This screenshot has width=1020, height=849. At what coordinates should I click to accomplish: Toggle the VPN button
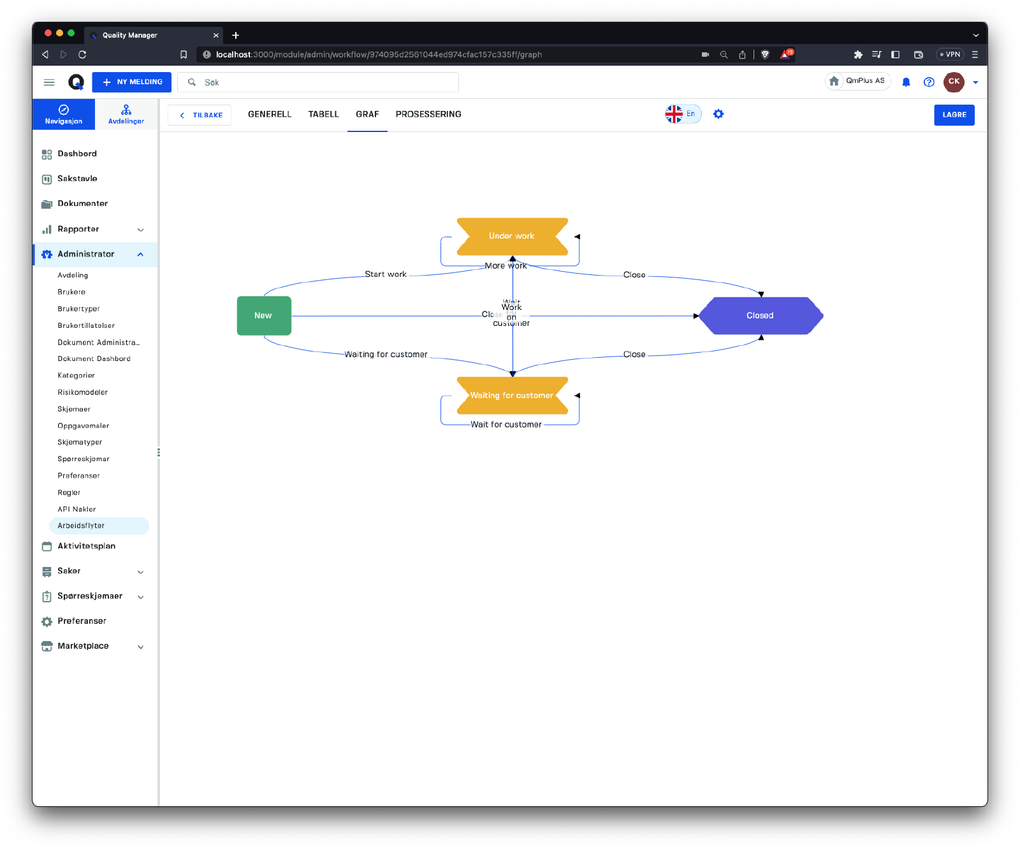(x=950, y=55)
